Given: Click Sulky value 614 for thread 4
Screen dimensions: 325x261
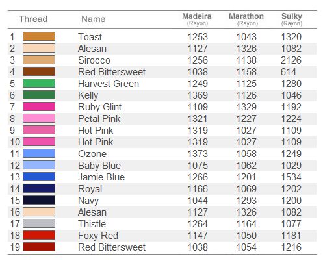Looking at the screenshot, I should point(289,72).
